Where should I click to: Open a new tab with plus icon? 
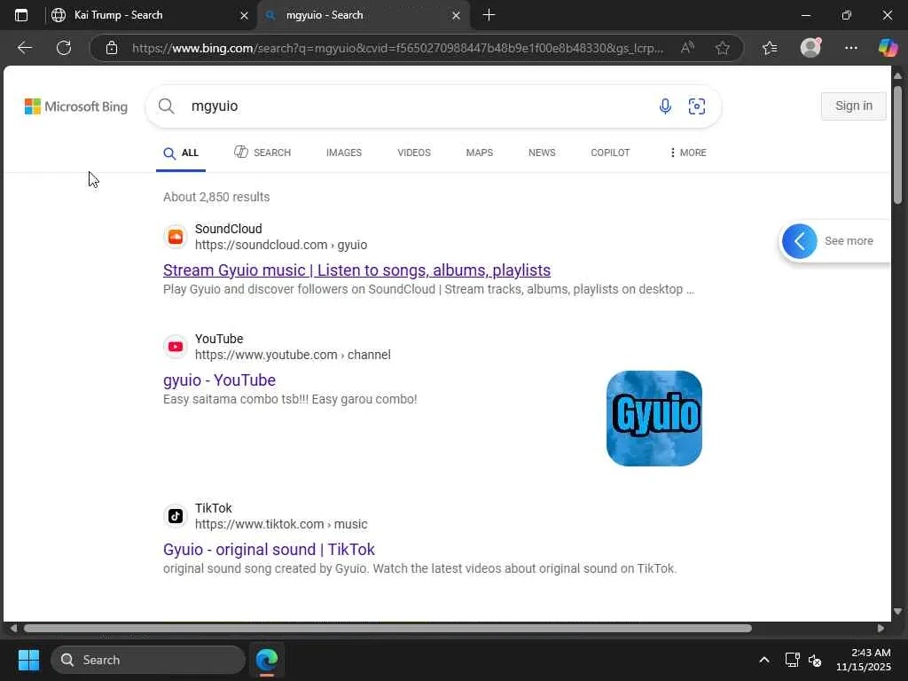click(489, 15)
